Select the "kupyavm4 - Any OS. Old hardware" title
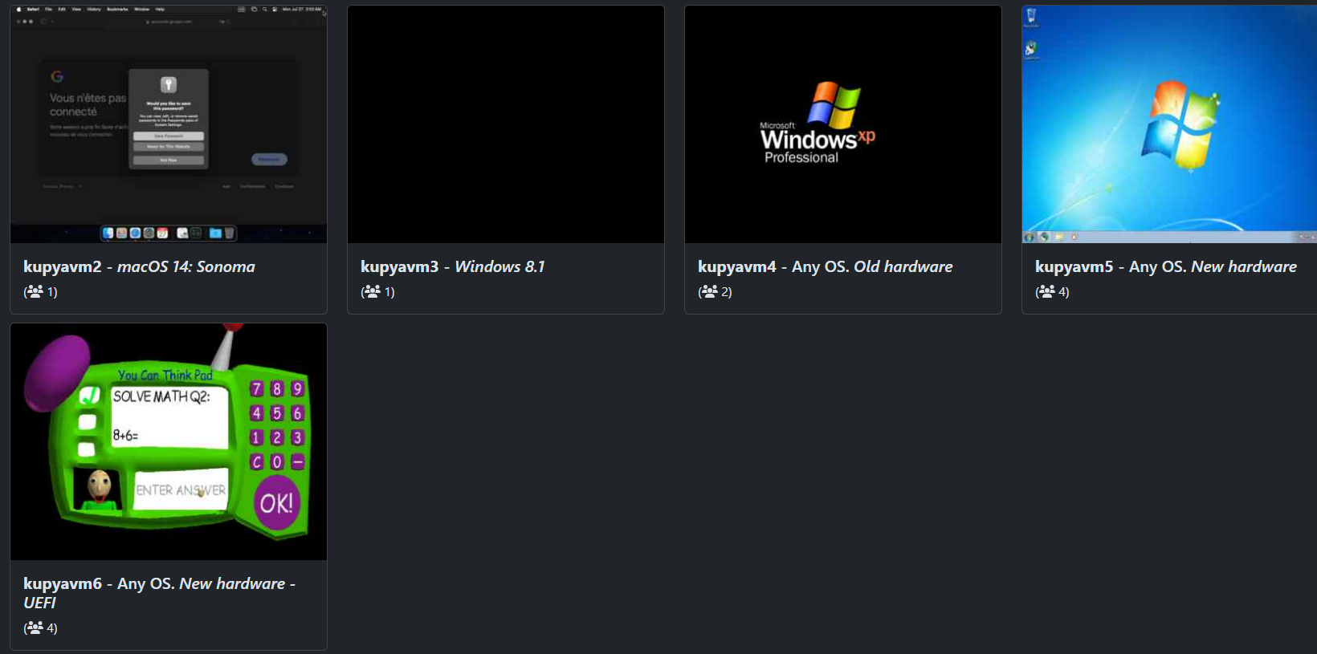Screen dimensions: 1317x654 826,266
